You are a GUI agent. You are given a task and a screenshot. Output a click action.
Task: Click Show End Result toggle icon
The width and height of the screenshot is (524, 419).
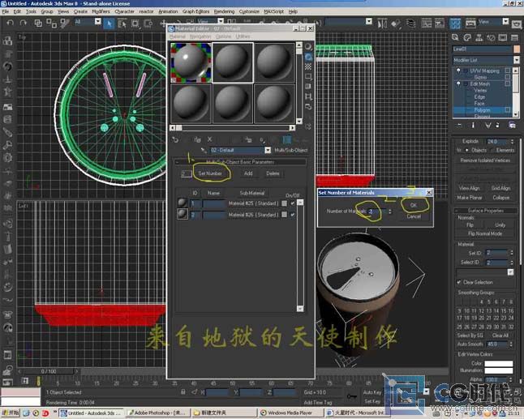(473, 125)
